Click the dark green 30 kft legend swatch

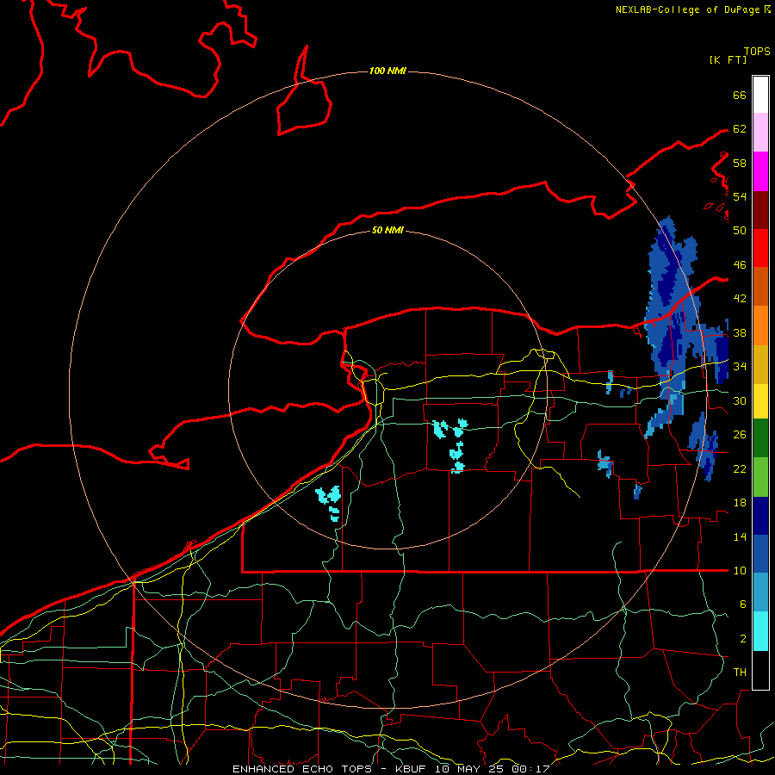click(760, 438)
